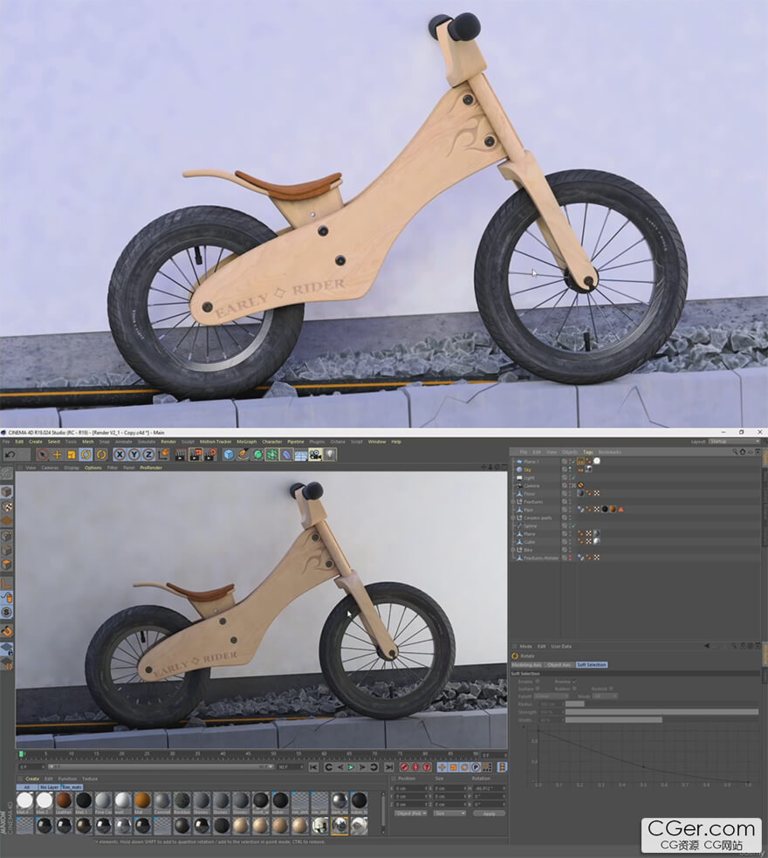
Task: Click the green current-frame marker on timeline
Action: tap(21, 754)
